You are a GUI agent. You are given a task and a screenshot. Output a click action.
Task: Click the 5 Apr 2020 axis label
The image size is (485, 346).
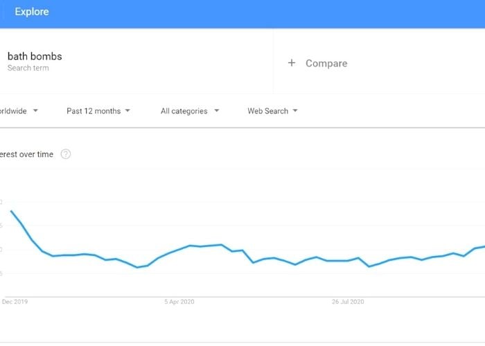179,302
